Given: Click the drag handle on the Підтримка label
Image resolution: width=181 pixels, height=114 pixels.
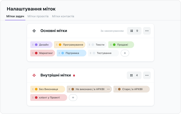Looking at the screenshot, I should coord(59,53).
